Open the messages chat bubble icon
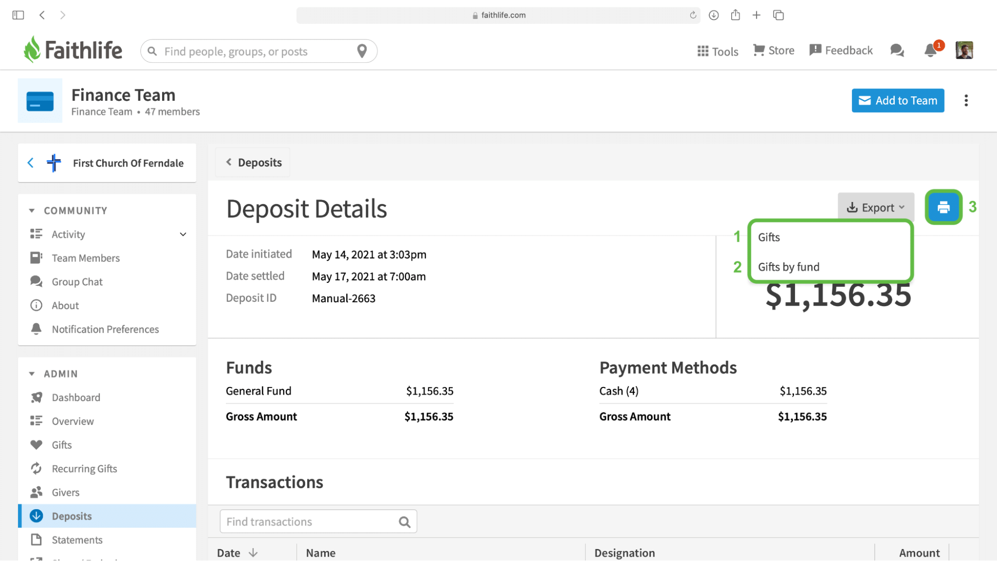Screen dimensions: 997x561 coord(897,50)
